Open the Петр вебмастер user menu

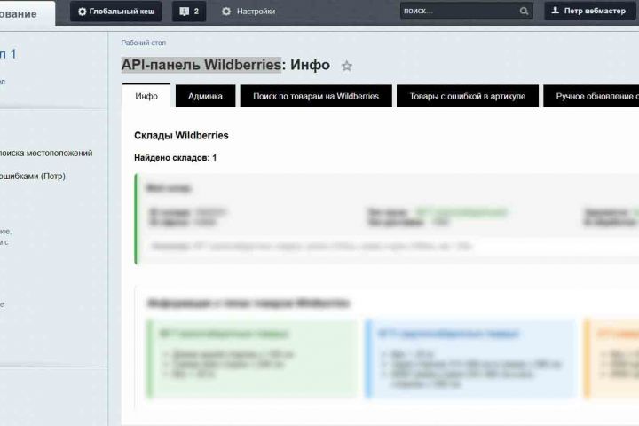[589, 11]
